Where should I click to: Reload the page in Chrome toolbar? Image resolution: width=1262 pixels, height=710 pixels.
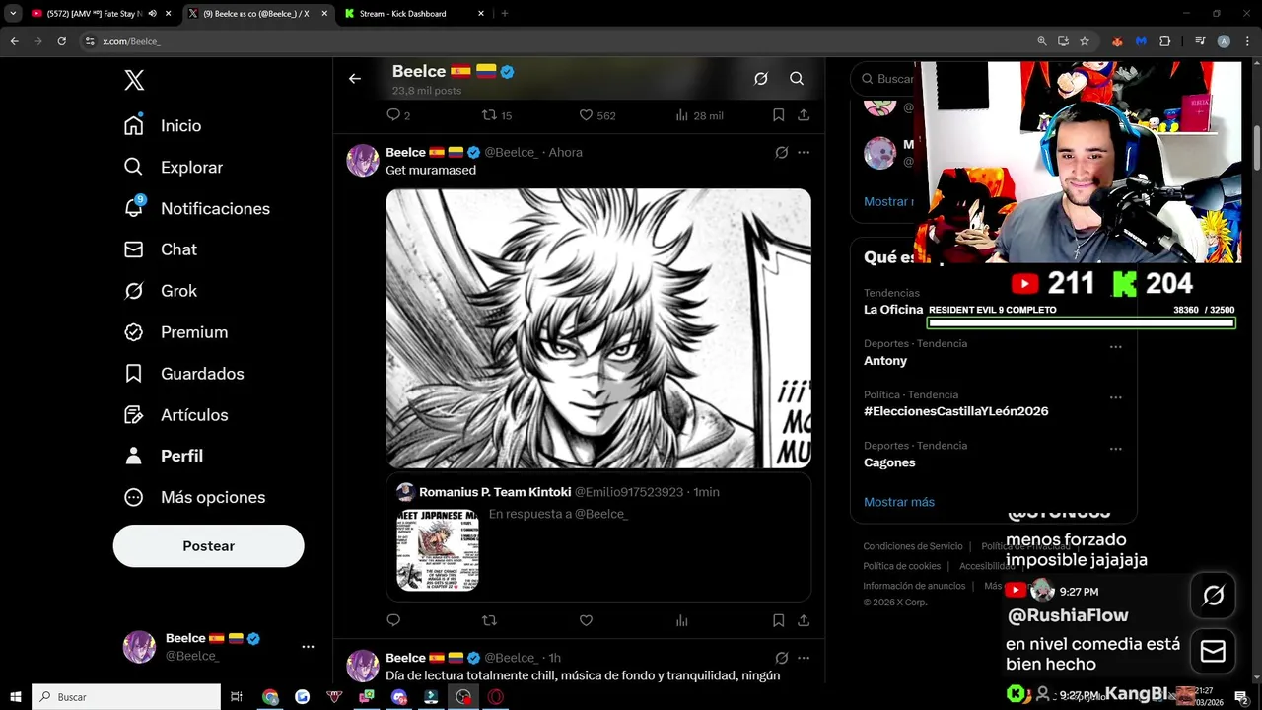(61, 41)
